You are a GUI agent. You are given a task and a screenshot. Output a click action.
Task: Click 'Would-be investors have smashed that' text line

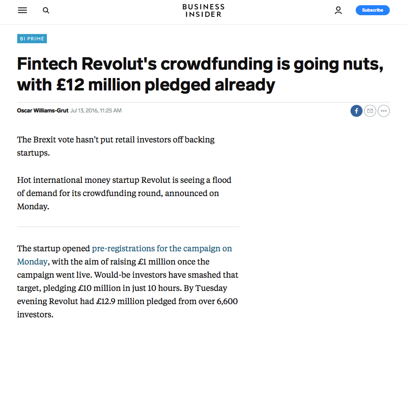pyautogui.click(x=166, y=275)
